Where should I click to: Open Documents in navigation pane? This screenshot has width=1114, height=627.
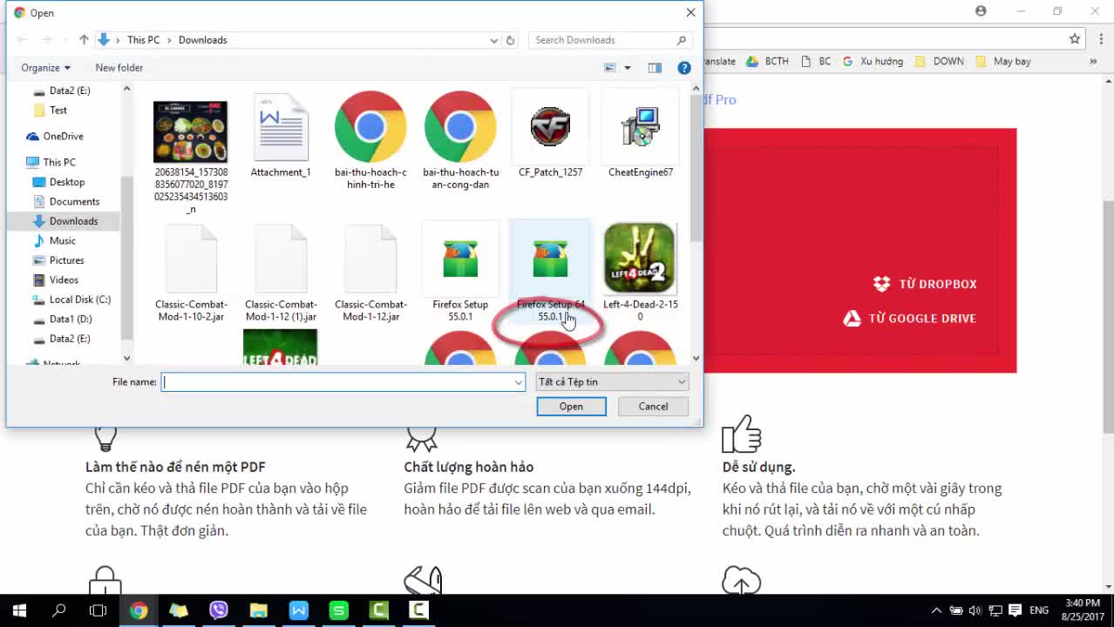coord(74,202)
